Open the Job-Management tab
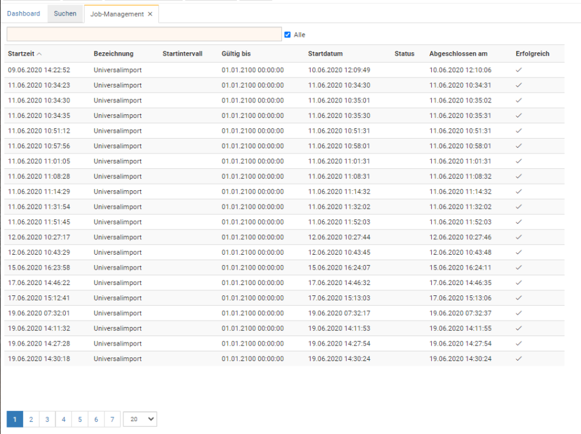Screen dimensions: 581x434 click(117, 14)
